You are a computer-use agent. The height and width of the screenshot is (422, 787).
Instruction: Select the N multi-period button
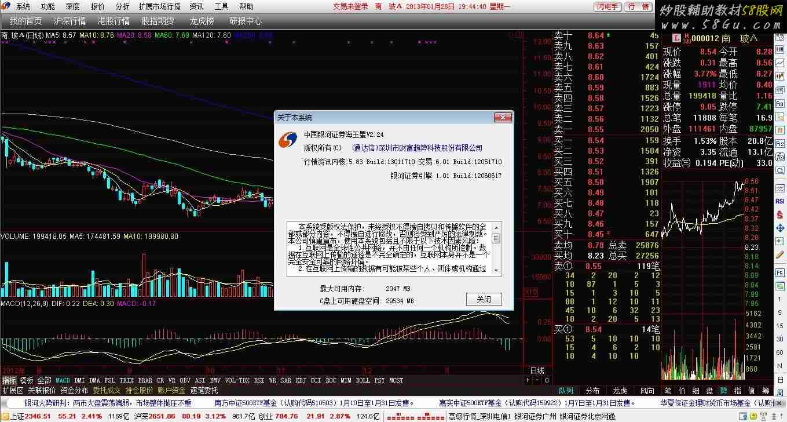[779, 365]
